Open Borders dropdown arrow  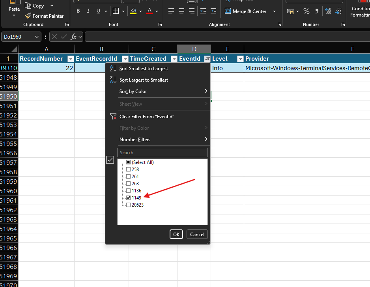tap(123, 11)
